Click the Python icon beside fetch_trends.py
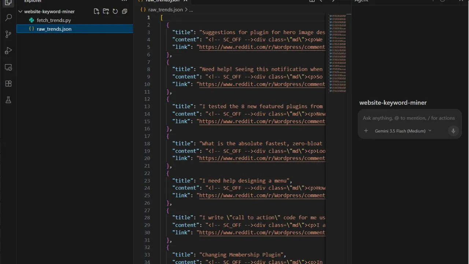Viewport: 469px width, 264px height. pos(32,20)
